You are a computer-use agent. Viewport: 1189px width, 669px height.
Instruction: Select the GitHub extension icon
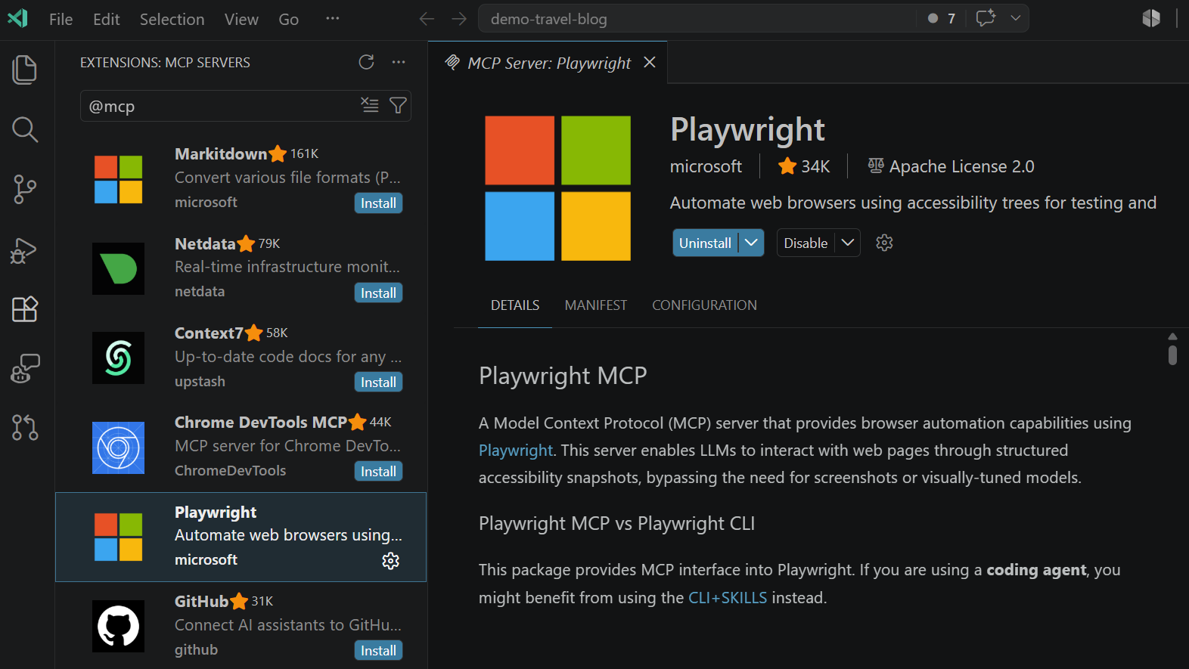(x=118, y=626)
